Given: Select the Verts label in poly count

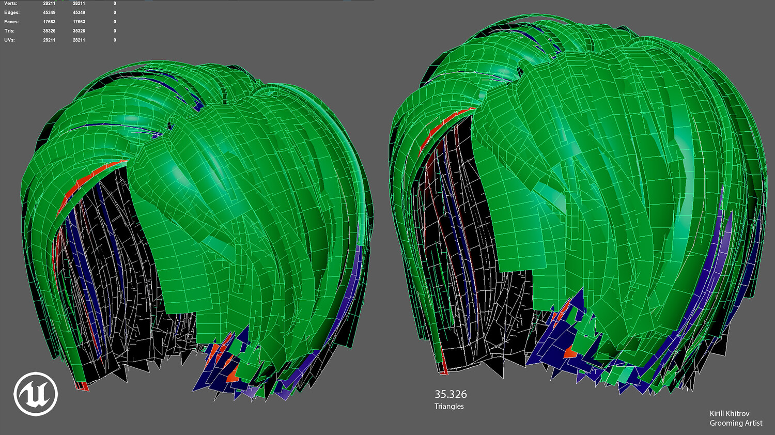Looking at the screenshot, I should [x=10, y=4].
